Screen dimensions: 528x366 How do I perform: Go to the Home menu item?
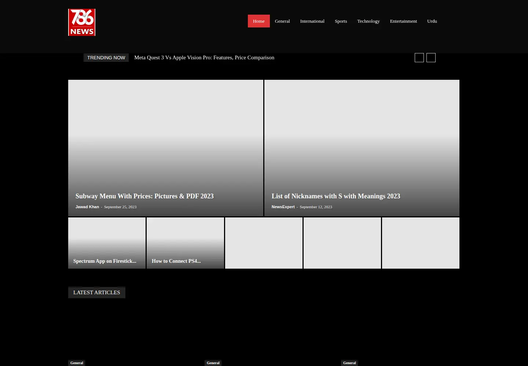pyautogui.click(x=259, y=21)
